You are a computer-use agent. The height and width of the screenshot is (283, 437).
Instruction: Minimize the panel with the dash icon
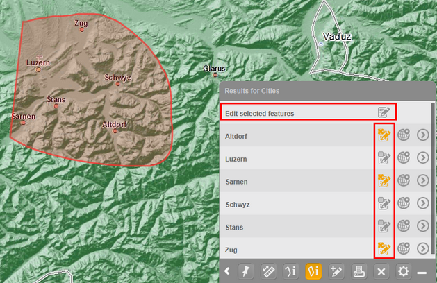[422, 273]
